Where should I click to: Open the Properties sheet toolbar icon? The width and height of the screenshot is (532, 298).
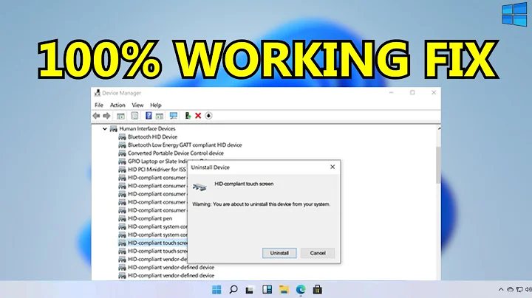[134, 116]
